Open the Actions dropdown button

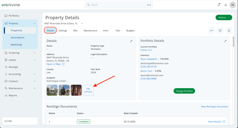[x=224, y=17]
